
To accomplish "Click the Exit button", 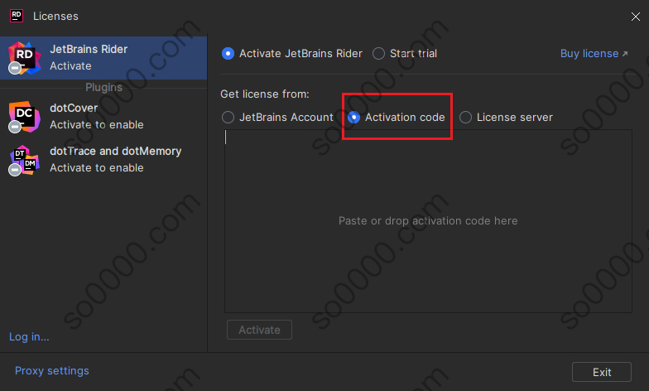I will point(601,372).
